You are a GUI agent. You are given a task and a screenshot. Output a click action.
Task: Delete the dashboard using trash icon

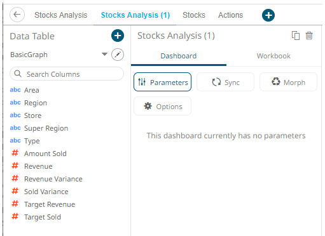click(309, 36)
